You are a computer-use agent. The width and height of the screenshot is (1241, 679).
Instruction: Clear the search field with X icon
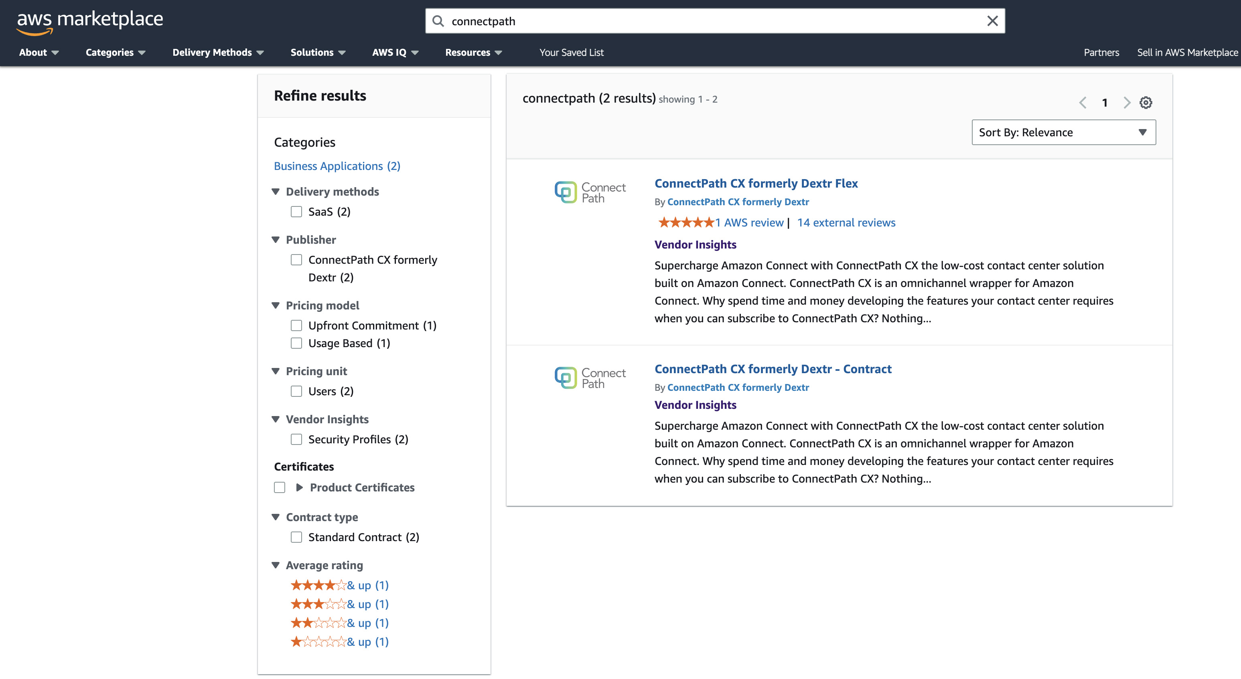(x=992, y=21)
